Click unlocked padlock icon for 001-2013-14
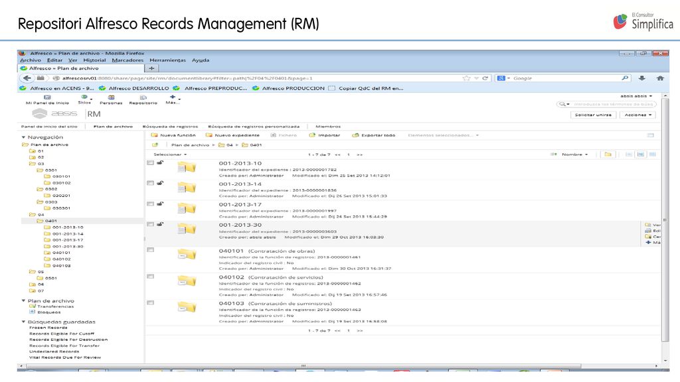This screenshot has height=382, width=680. [160, 183]
